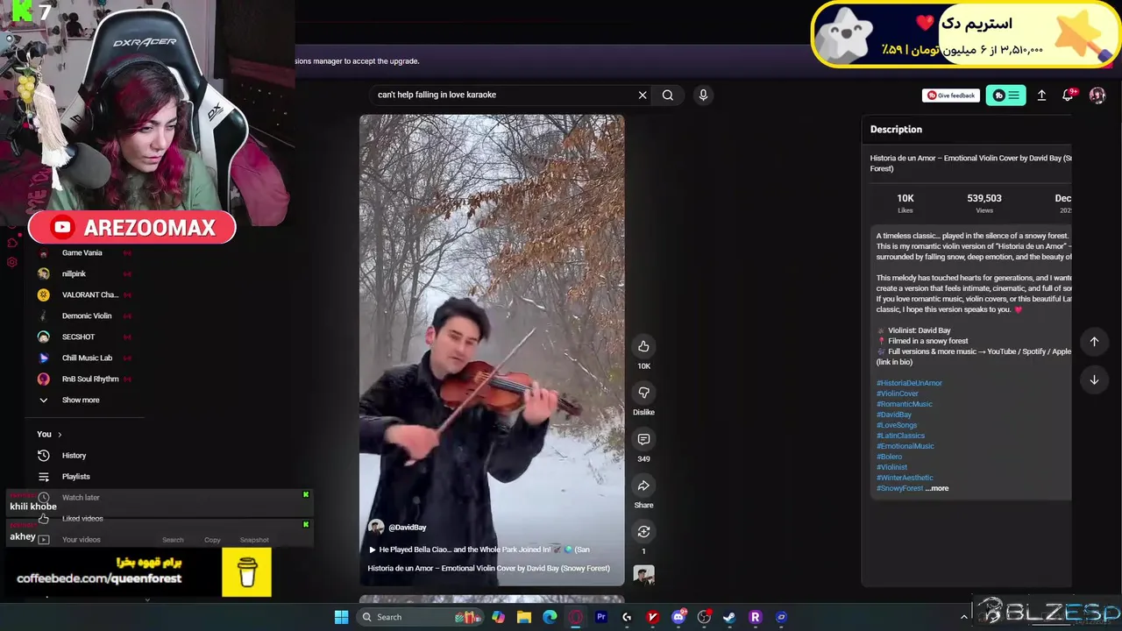Open the 'He Played Bella Ciao' related video
Screen dimensions: 1122x631
[x=479, y=549]
